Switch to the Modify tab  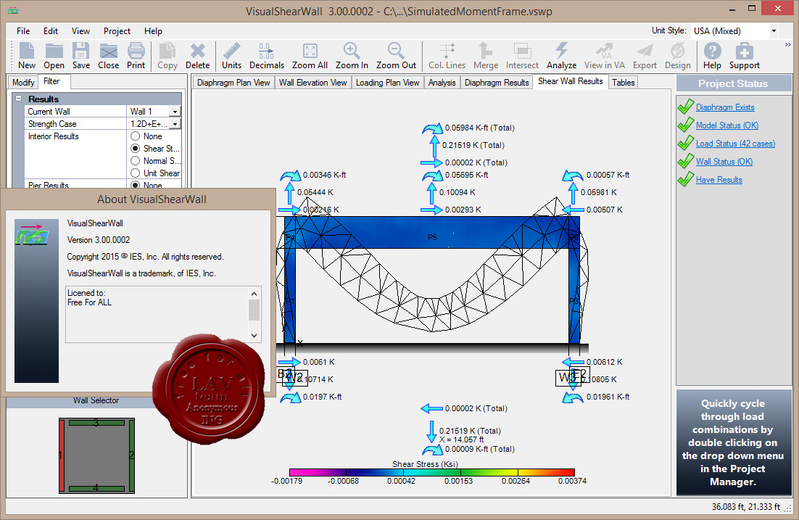tap(23, 83)
